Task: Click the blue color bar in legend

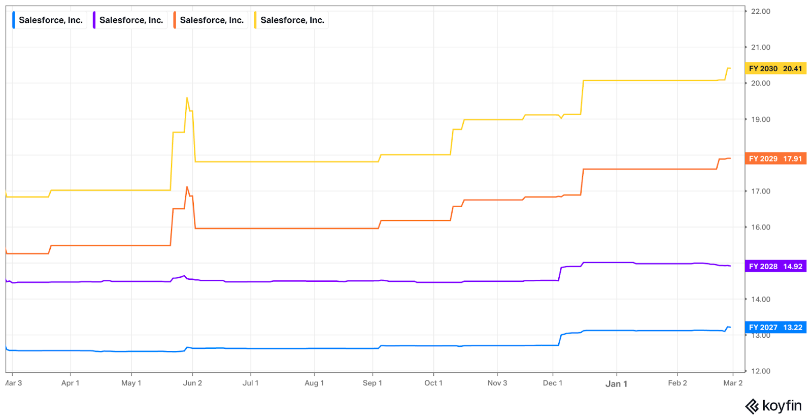Action: 14,20
